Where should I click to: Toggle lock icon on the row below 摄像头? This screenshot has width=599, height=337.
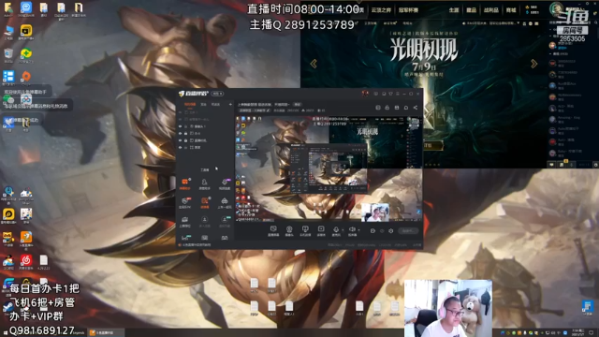(185, 133)
